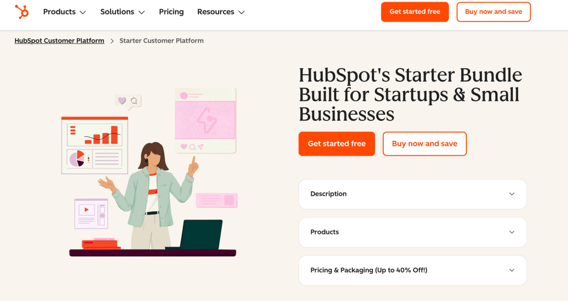Go to the Pricing page

coord(171,12)
